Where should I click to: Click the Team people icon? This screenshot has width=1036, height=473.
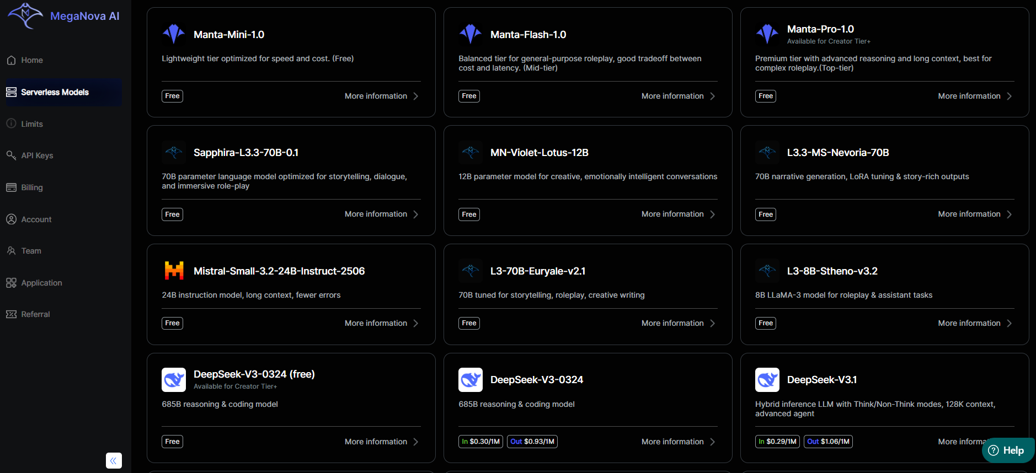pyautogui.click(x=11, y=251)
